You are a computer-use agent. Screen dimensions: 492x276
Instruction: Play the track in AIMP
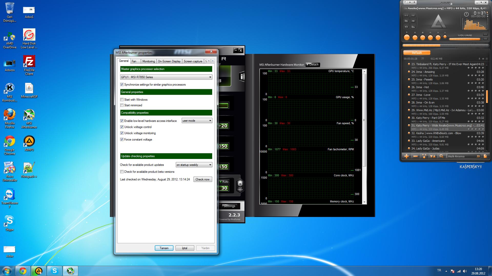coord(407,37)
